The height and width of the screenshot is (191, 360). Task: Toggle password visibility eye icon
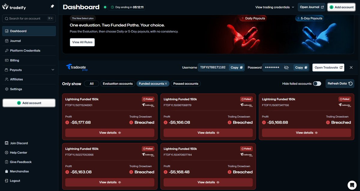click(x=286, y=68)
